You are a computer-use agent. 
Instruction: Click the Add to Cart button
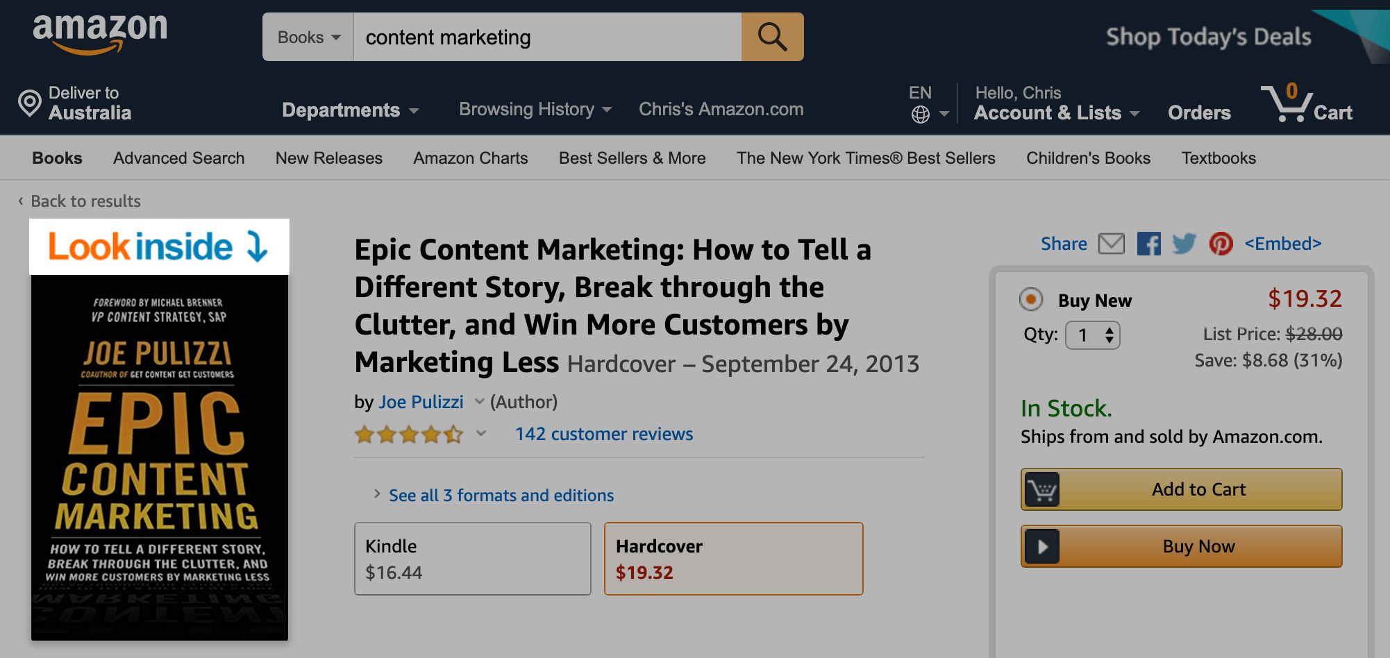(1180, 489)
